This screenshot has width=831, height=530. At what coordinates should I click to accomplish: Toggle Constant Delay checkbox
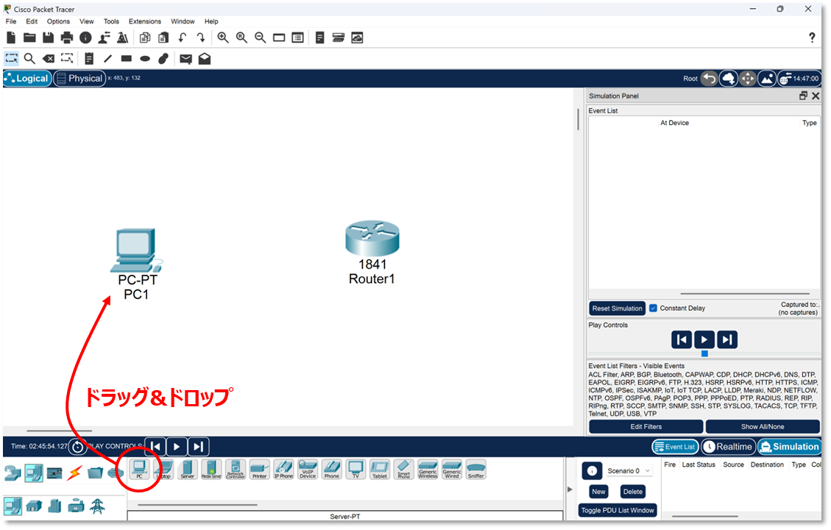654,308
